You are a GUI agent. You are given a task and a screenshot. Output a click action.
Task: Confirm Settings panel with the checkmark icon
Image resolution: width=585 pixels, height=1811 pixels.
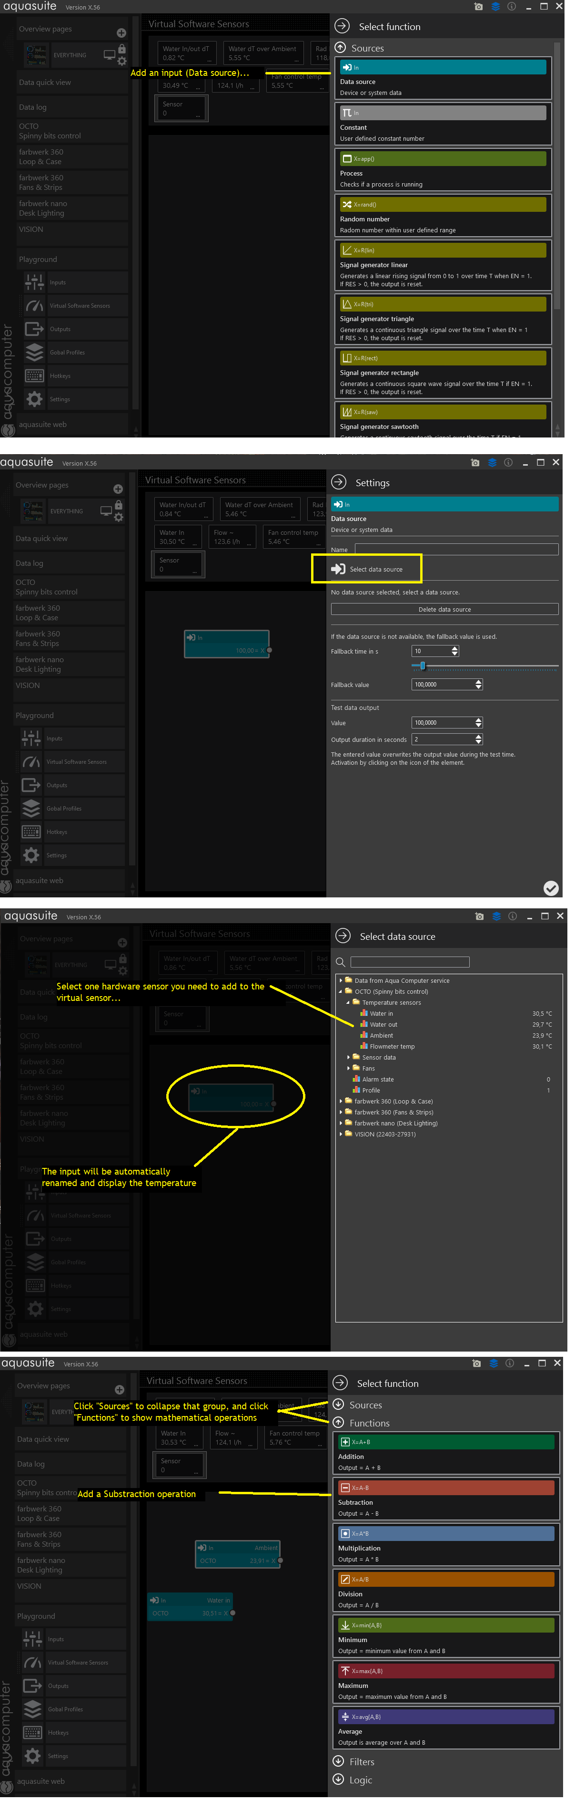pyautogui.click(x=551, y=888)
